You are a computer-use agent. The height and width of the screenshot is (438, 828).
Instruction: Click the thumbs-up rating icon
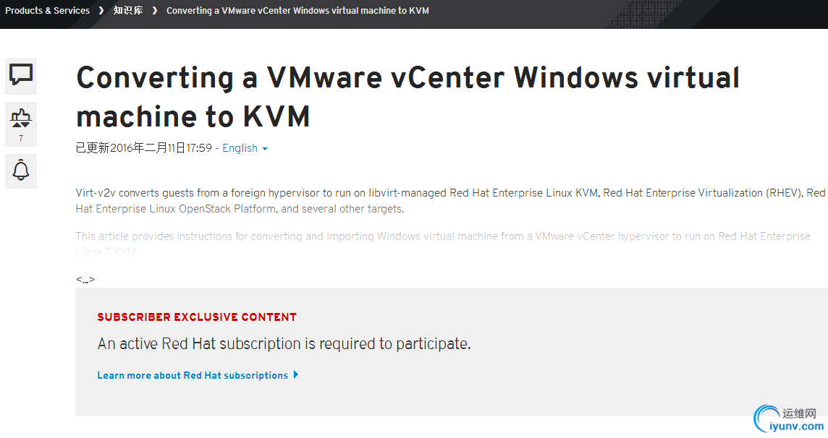[21, 117]
